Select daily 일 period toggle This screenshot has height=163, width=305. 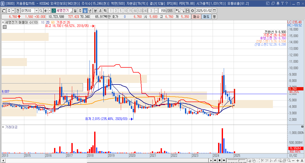75,11
